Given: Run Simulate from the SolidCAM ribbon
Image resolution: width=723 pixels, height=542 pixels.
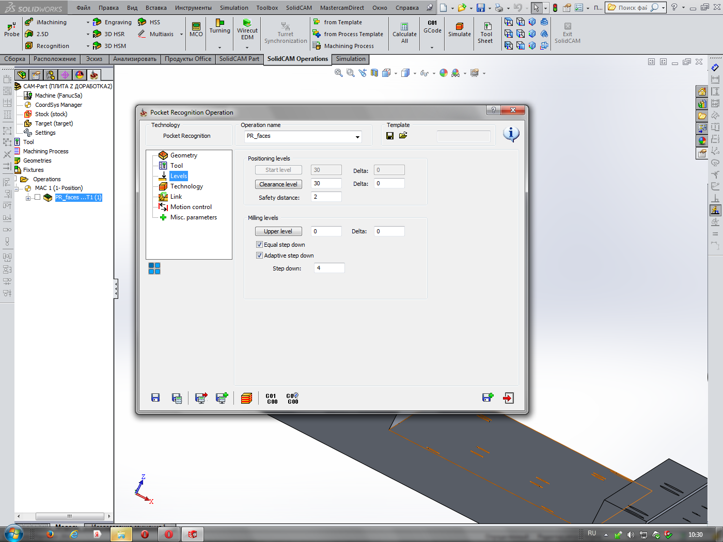Looking at the screenshot, I should coord(459,26).
